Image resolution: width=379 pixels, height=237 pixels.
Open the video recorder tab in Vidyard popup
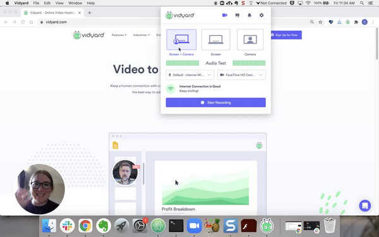(225, 15)
